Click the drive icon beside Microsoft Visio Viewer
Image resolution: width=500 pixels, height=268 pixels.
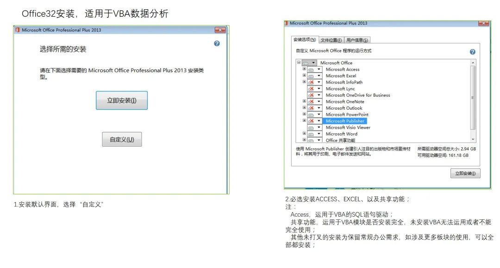click(x=311, y=127)
